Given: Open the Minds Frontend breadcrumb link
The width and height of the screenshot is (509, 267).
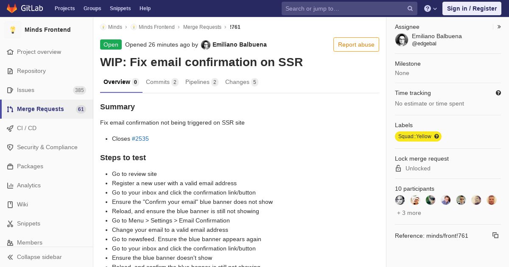Looking at the screenshot, I should [x=157, y=27].
